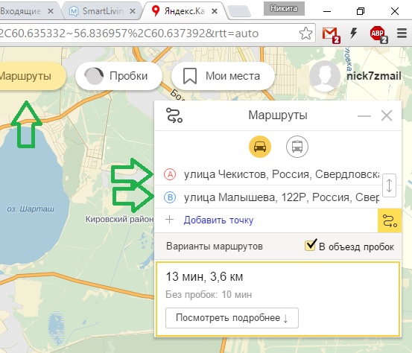Click the Никита profile button
Viewport: 412px width, 353px height.
284,9
